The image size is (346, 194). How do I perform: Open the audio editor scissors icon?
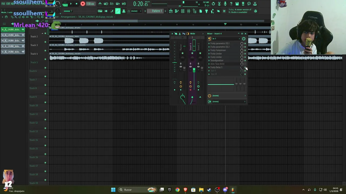(x=219, y=4)
